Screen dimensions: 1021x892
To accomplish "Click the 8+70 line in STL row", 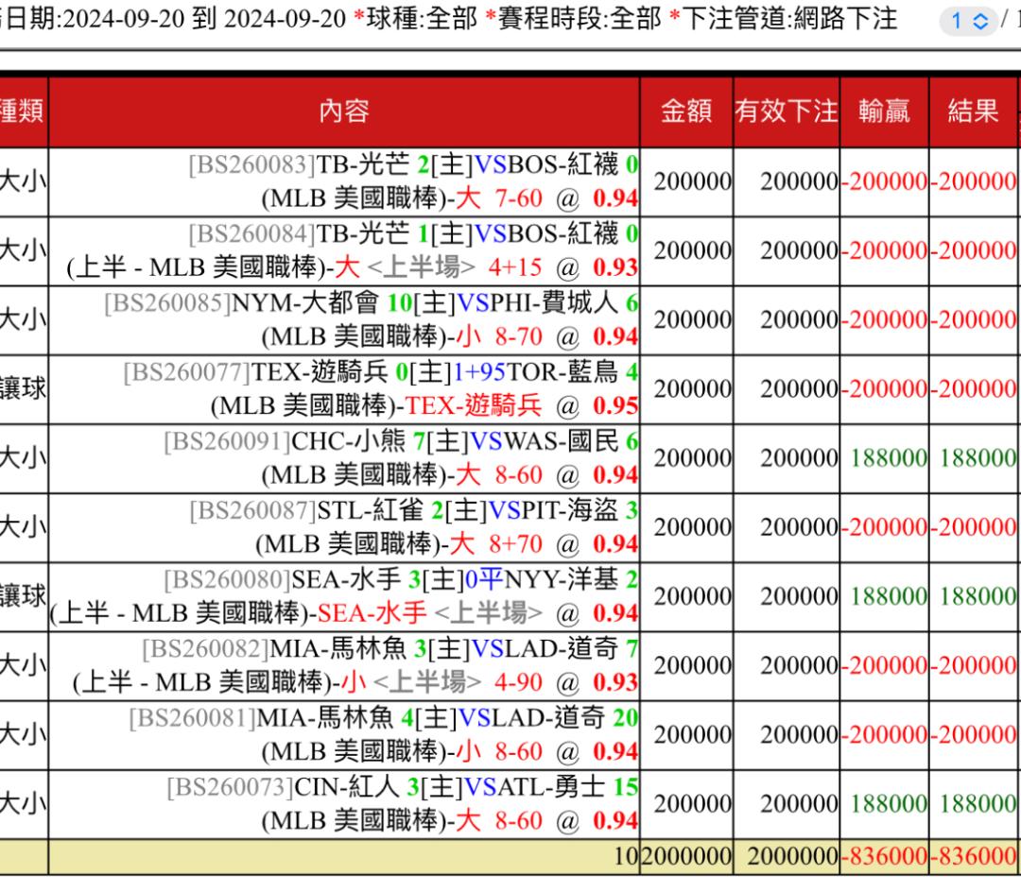I will pyautogui.click(x=515, y=544).
